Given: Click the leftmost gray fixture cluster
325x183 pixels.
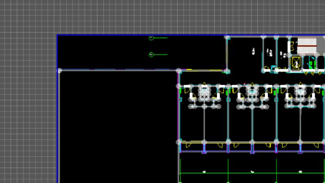Looking at the screenshot, I should (204, 98).
